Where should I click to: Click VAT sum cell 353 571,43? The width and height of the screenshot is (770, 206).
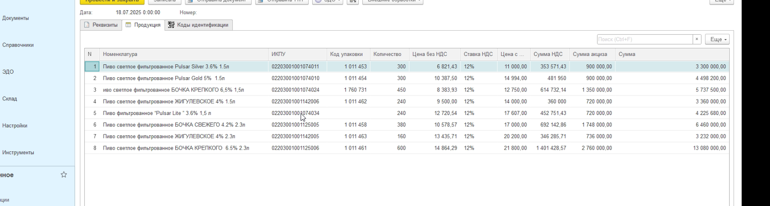550,67
